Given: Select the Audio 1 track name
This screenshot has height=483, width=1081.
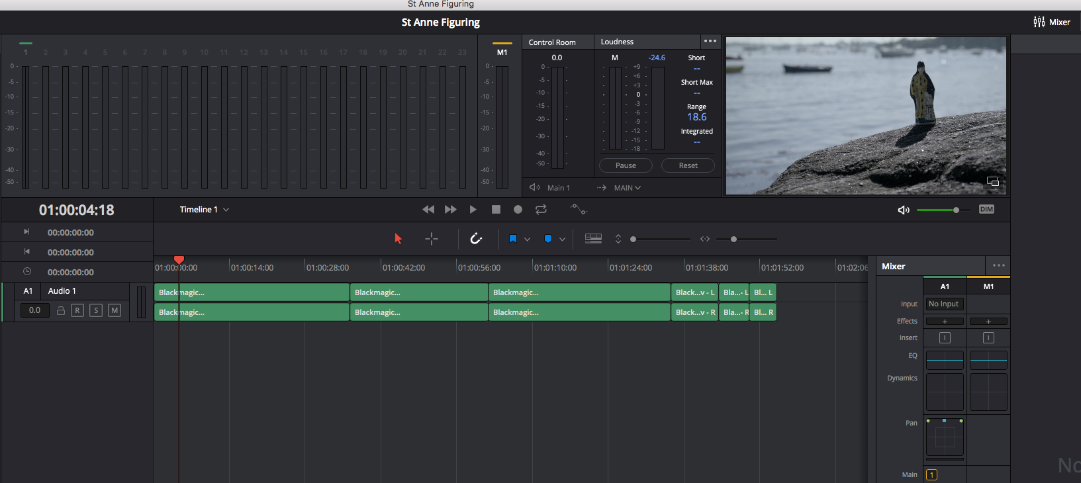Looking at the screenshot, I should click(62, 291).
